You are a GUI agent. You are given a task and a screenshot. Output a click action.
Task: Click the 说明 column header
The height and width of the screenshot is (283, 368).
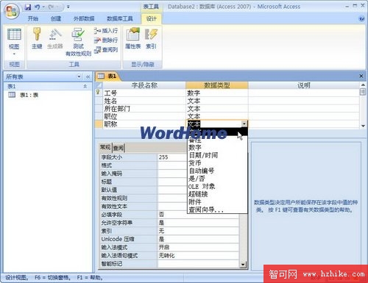click(x=304, y=85)
